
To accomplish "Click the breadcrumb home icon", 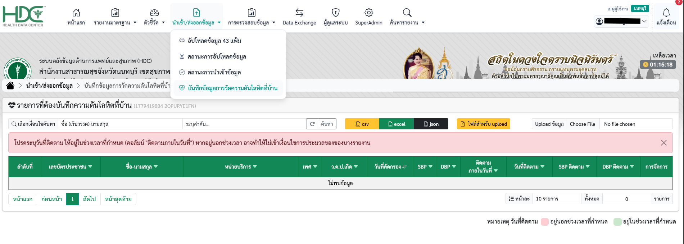I will pyautogui.click(x=10, y=86).
